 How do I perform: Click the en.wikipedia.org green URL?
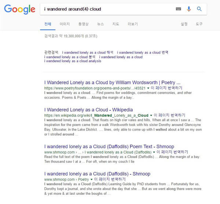point(96,115)
